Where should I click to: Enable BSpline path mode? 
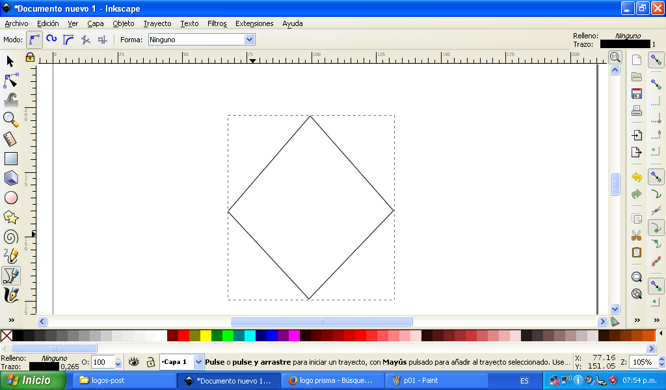click(68, 40)
